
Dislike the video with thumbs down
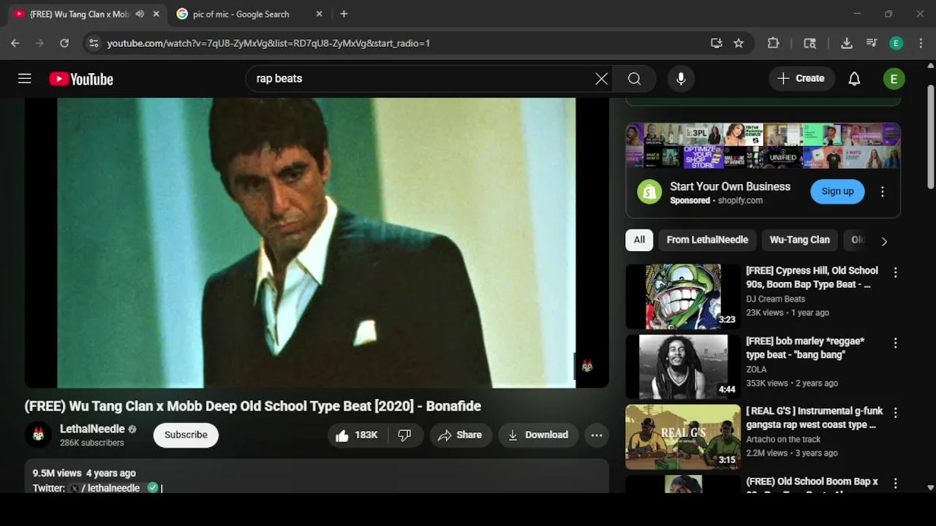[x=404, y=435]
